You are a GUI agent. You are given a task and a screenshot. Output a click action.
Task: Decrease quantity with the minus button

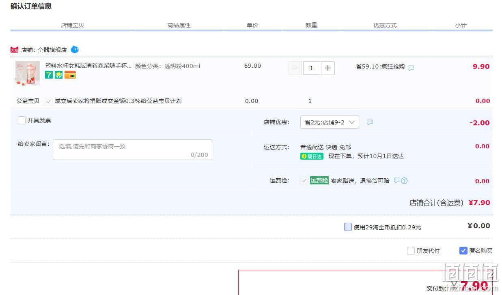click(x=295, y=68)
